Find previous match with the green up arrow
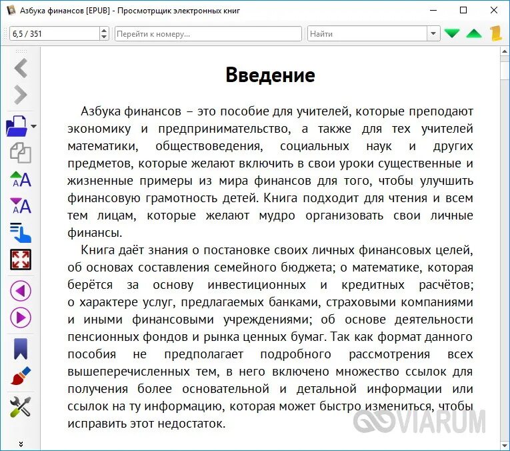Screen dimensions: 510x451 [474, 33]
